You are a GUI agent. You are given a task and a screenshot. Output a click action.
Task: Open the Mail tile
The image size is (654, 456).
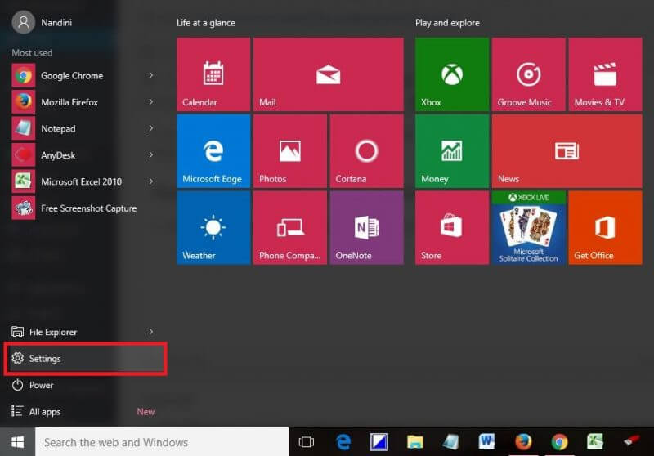pyautogui.click(x=329, y=74)
